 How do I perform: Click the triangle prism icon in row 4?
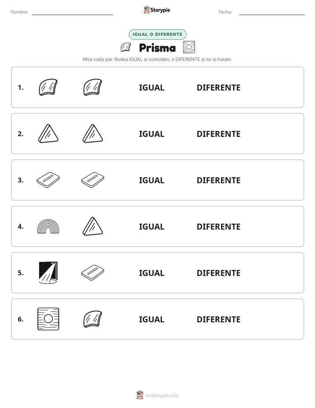(93, 226)
